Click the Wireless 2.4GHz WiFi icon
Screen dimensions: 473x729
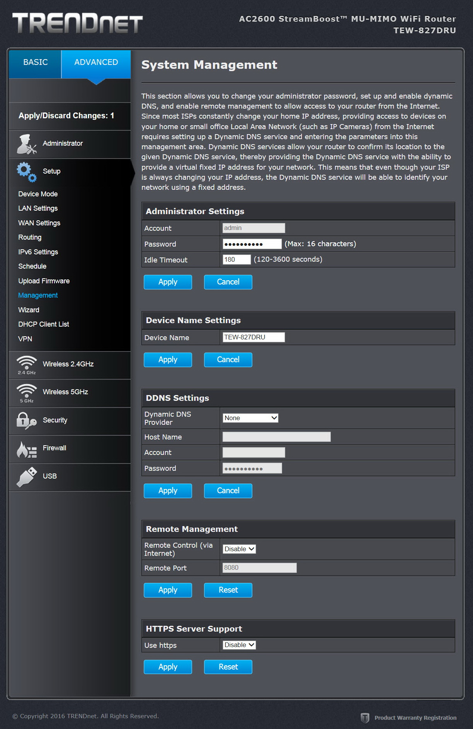pos(27,365)
